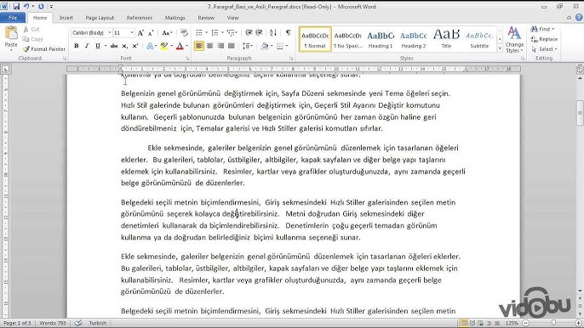Expand the Styles gallery More button
The width and height of the screenshot is (584, 328).
(x=500, y=48)
